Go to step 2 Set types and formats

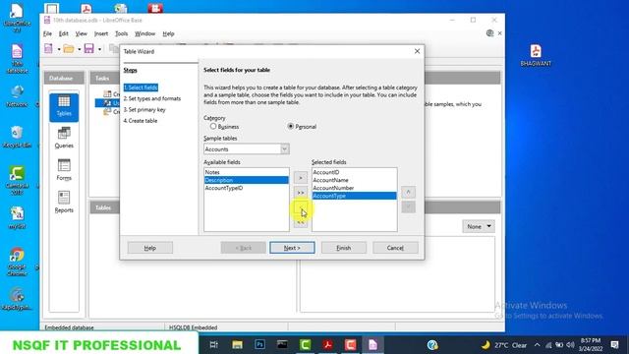152,98
